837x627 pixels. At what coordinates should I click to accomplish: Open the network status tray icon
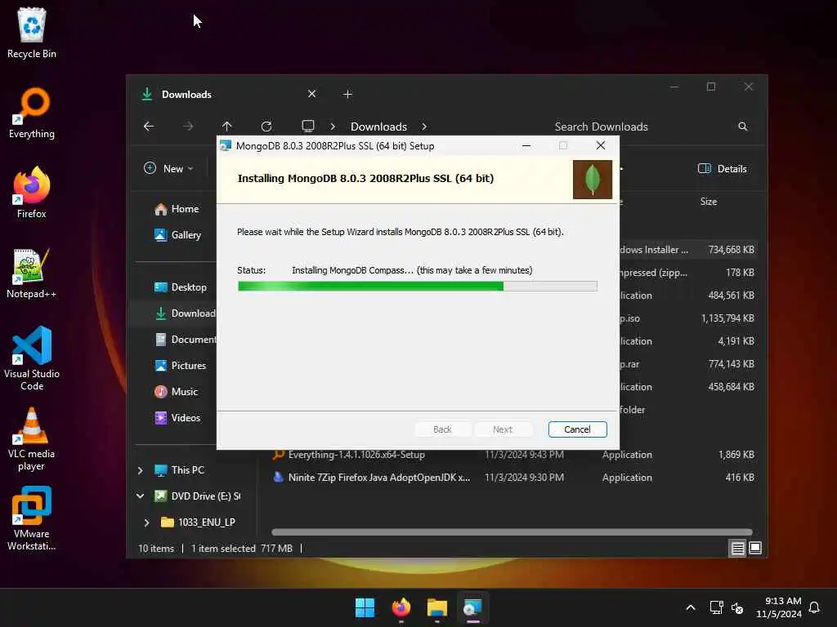(716, 607)
